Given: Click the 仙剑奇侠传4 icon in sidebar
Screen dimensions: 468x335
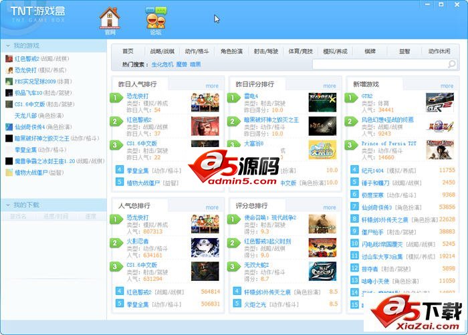Looking at the screenshot, I should (9, 127).
